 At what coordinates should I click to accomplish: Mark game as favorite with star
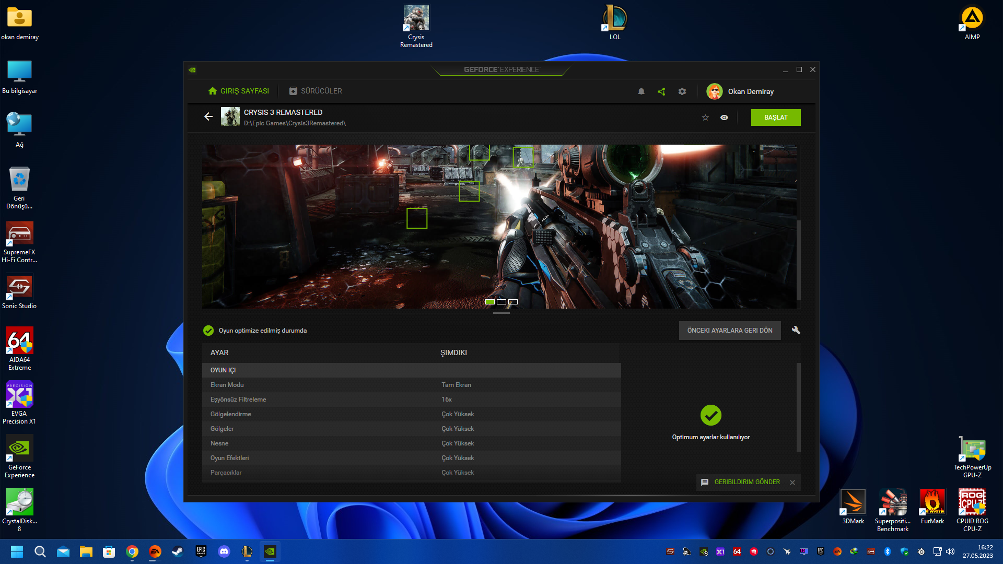coord(705,118)
